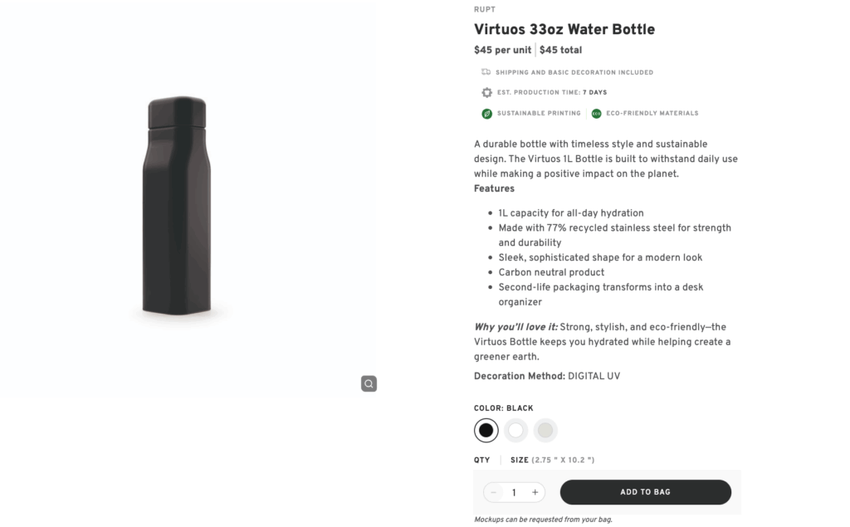Image resolution: width=850 pixels, height=527 pixels.
Task: Click the green ECO badge icon
Action: pos(596,113)
